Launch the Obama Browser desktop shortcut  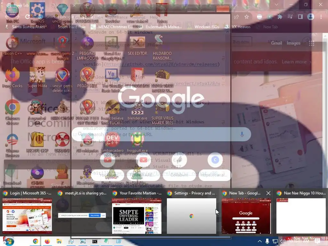tap(12, 145)
